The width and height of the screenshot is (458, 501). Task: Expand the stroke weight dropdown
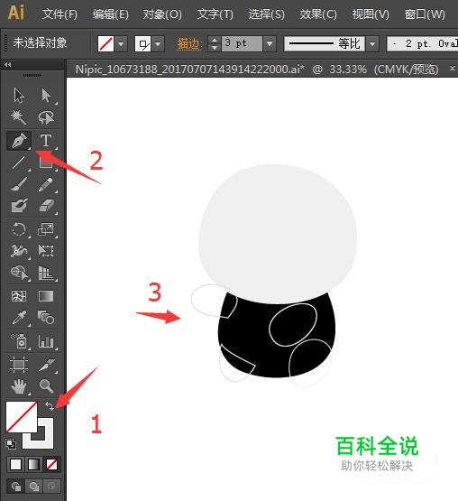(270, 43)
